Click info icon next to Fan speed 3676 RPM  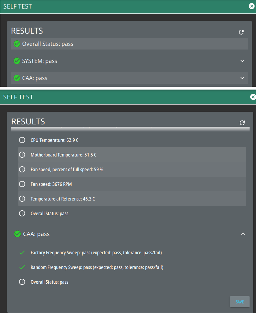point(22,184)
